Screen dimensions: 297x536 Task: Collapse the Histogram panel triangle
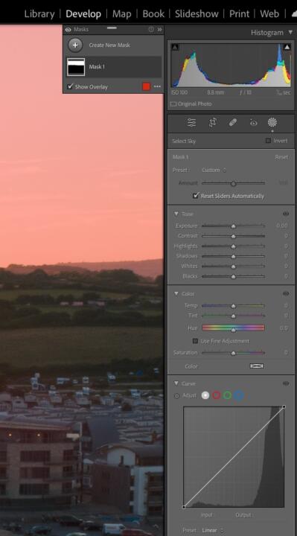pyautogui.click(x=290, y=32)
